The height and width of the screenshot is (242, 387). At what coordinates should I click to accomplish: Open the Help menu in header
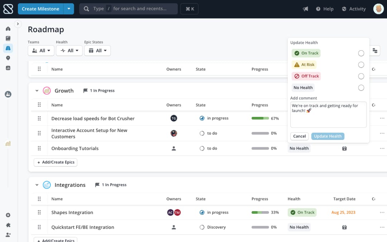point(325,9)
